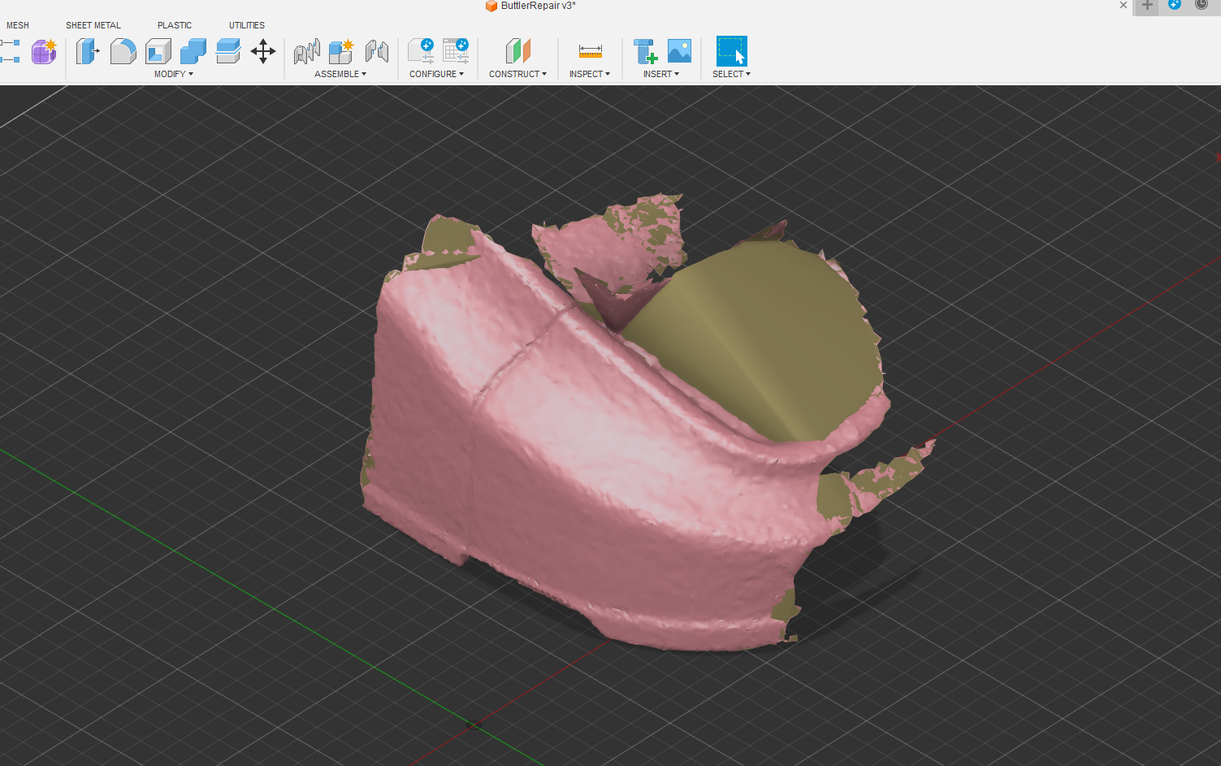Image resolution: width=1221 pixels, height=766 pixels.
Task: Open a new design with the plus button
Action: [x=1145, y=6]
